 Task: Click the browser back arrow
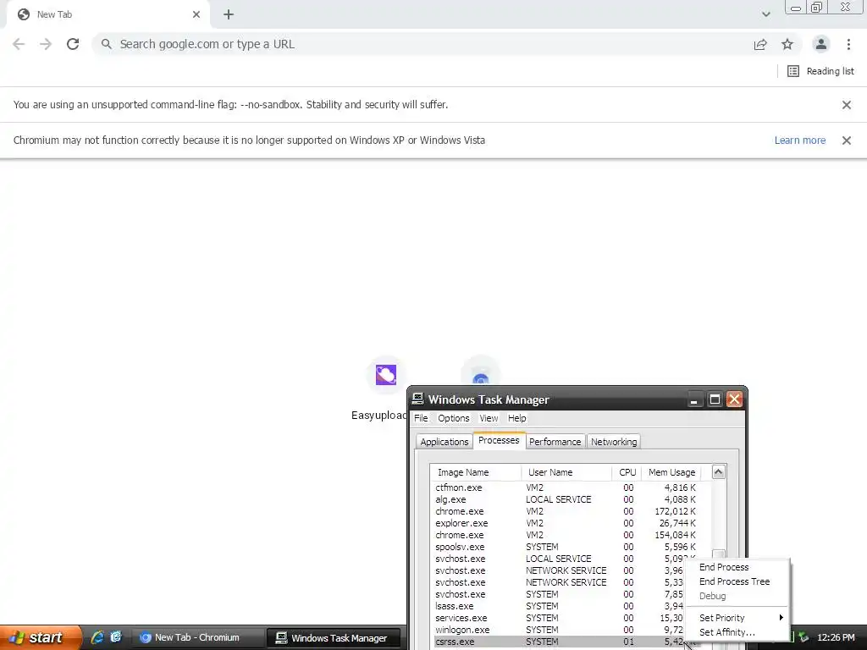click(x=19, y=44)
